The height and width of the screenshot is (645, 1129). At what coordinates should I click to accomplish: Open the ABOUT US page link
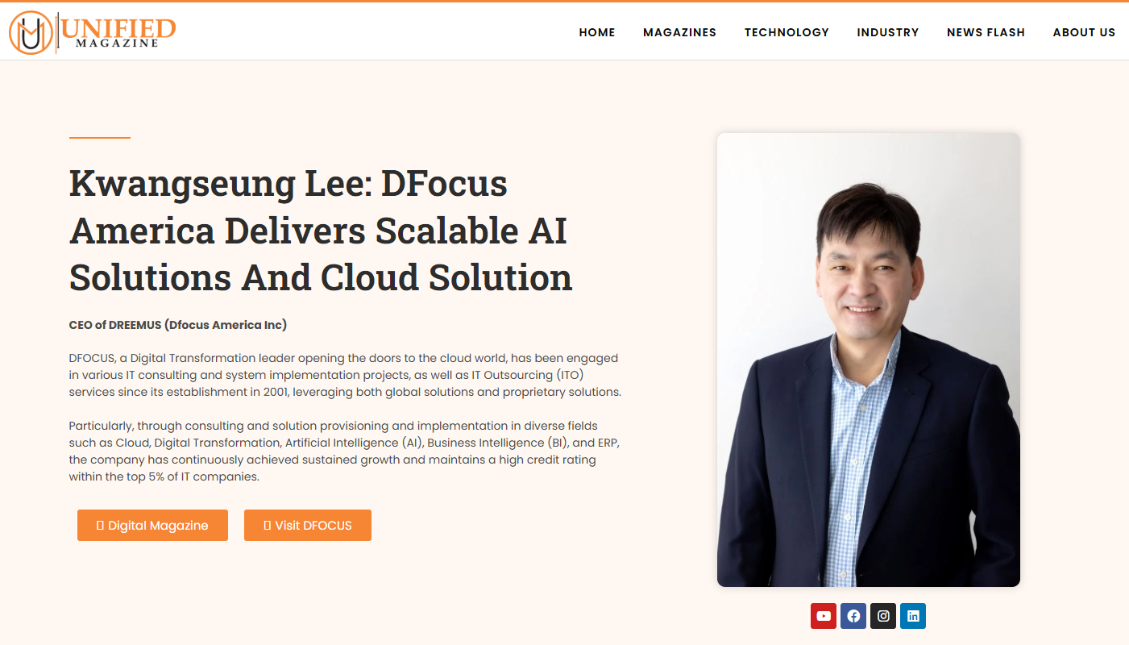tap(1084, 32)
